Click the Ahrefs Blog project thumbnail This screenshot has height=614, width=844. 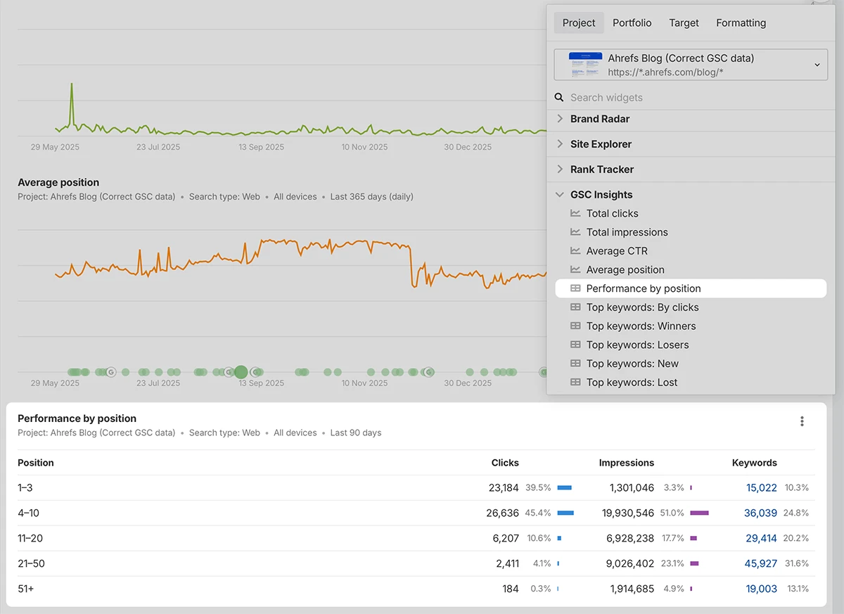coord(585,65)
